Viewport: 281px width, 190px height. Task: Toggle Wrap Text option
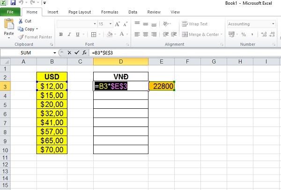195,24
